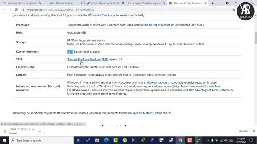Click the "Display:" row label
Screen dimensions: 257x144
tap(21, 75)
